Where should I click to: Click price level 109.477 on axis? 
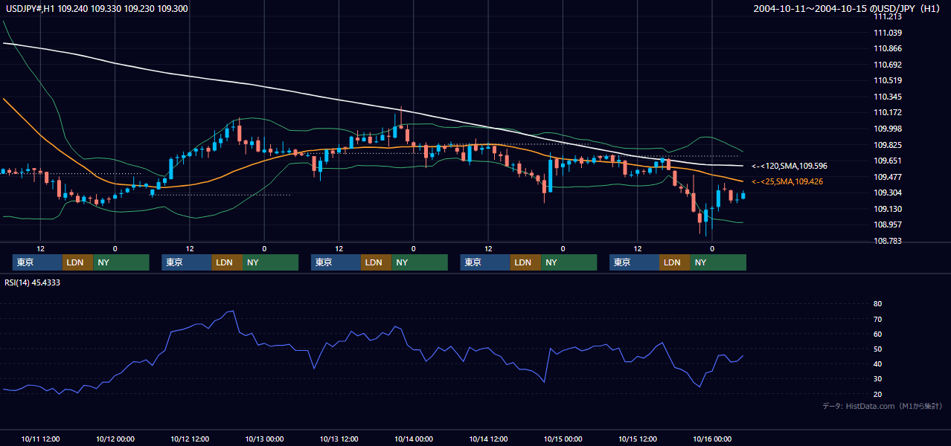888,177
